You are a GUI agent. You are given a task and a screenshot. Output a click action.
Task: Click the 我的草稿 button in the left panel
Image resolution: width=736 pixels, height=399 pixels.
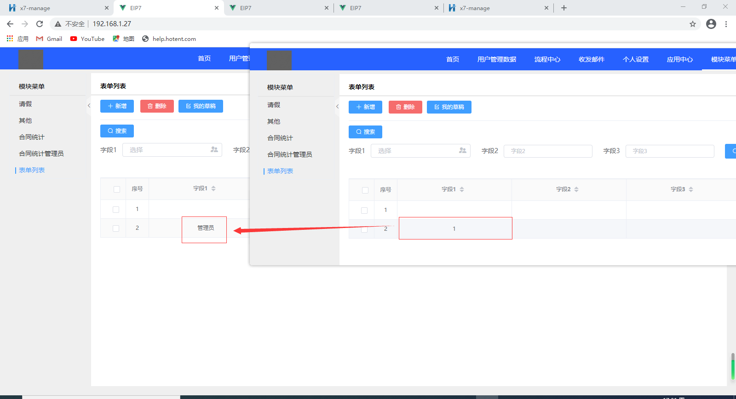coord(201,106)
